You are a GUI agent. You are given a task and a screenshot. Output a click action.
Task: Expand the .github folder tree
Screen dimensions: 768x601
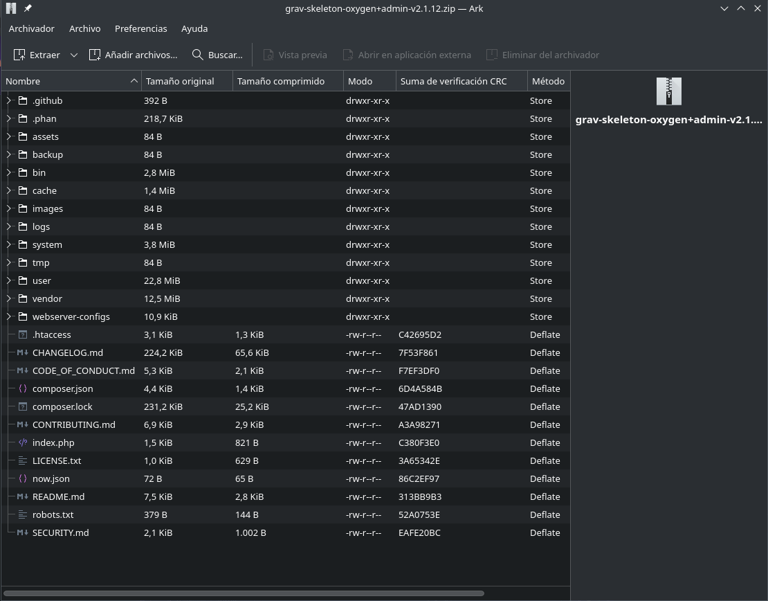pyautogui.click(x=8, y=100)
